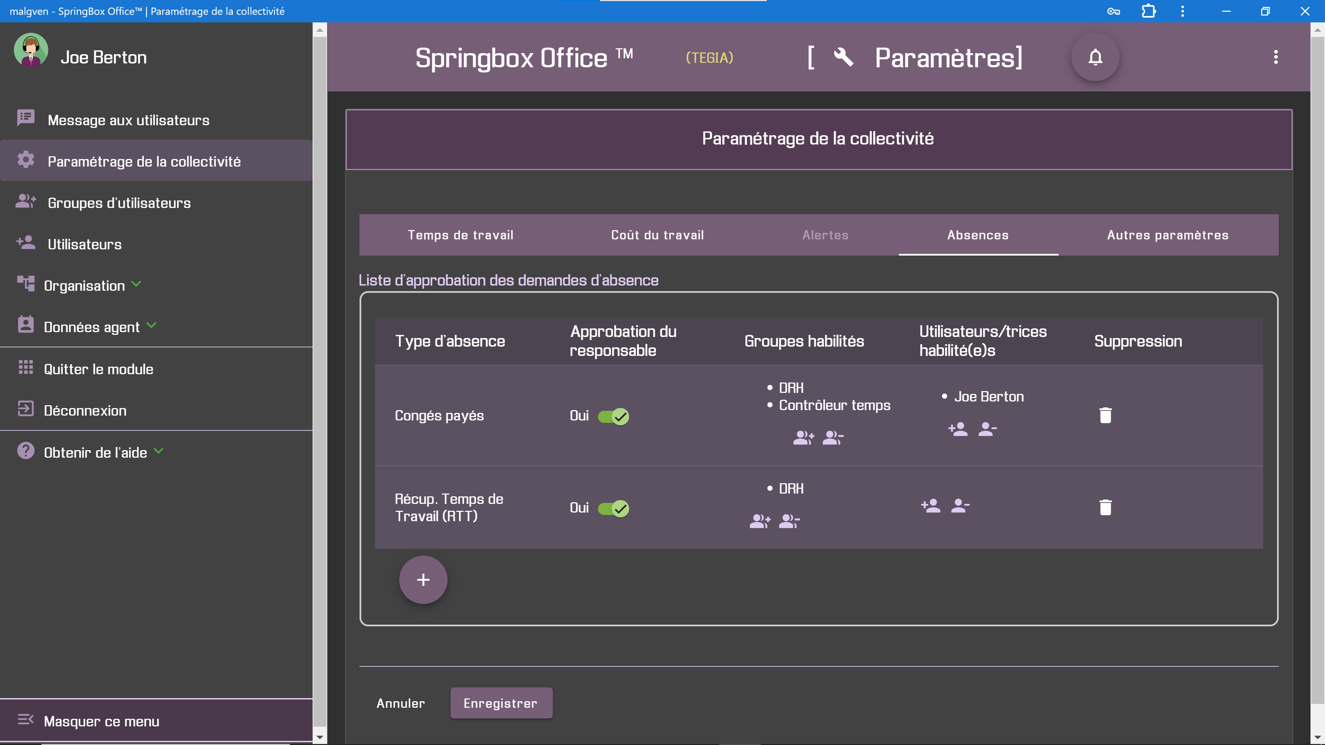The image size is (1325, 745).
Task: Click the Groupes d'utilisateurs people icon
Action: pos(26,201)
